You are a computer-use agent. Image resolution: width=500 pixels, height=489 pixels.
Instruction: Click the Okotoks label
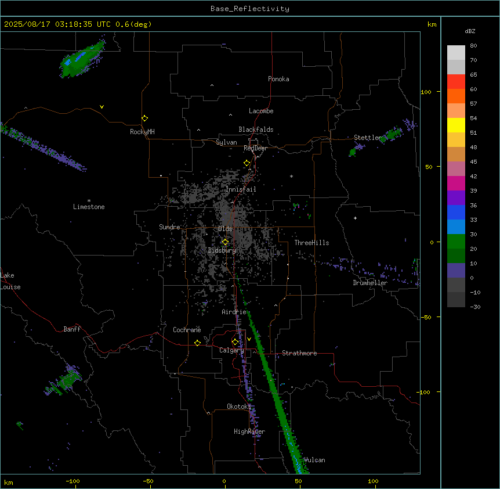click(239, 407)
